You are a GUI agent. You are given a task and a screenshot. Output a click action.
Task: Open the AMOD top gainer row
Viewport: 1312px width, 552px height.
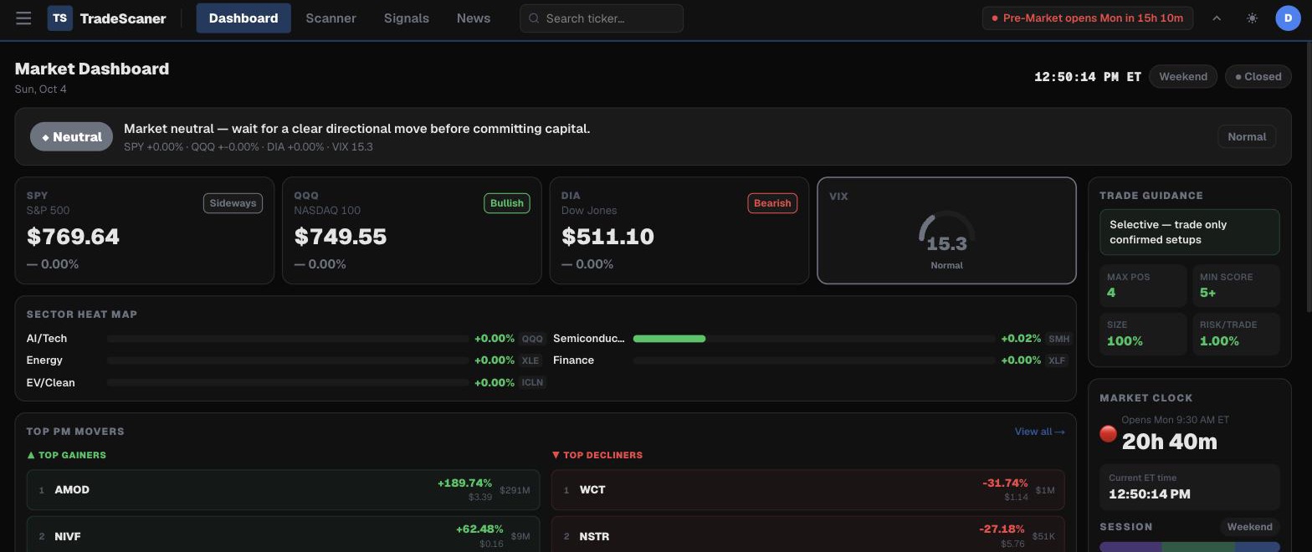tap(283, 490)
